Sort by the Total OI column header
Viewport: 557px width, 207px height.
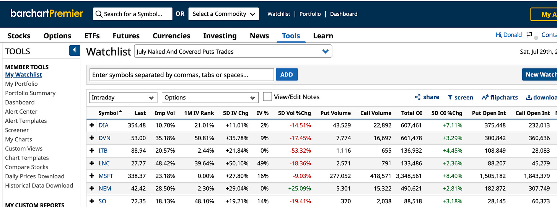pos(412,113)
